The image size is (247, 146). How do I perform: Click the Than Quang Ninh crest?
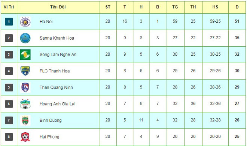tap(25, 87)
